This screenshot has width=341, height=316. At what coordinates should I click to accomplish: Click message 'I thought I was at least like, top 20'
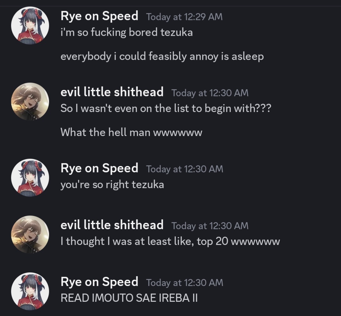(x=170, y=241)
